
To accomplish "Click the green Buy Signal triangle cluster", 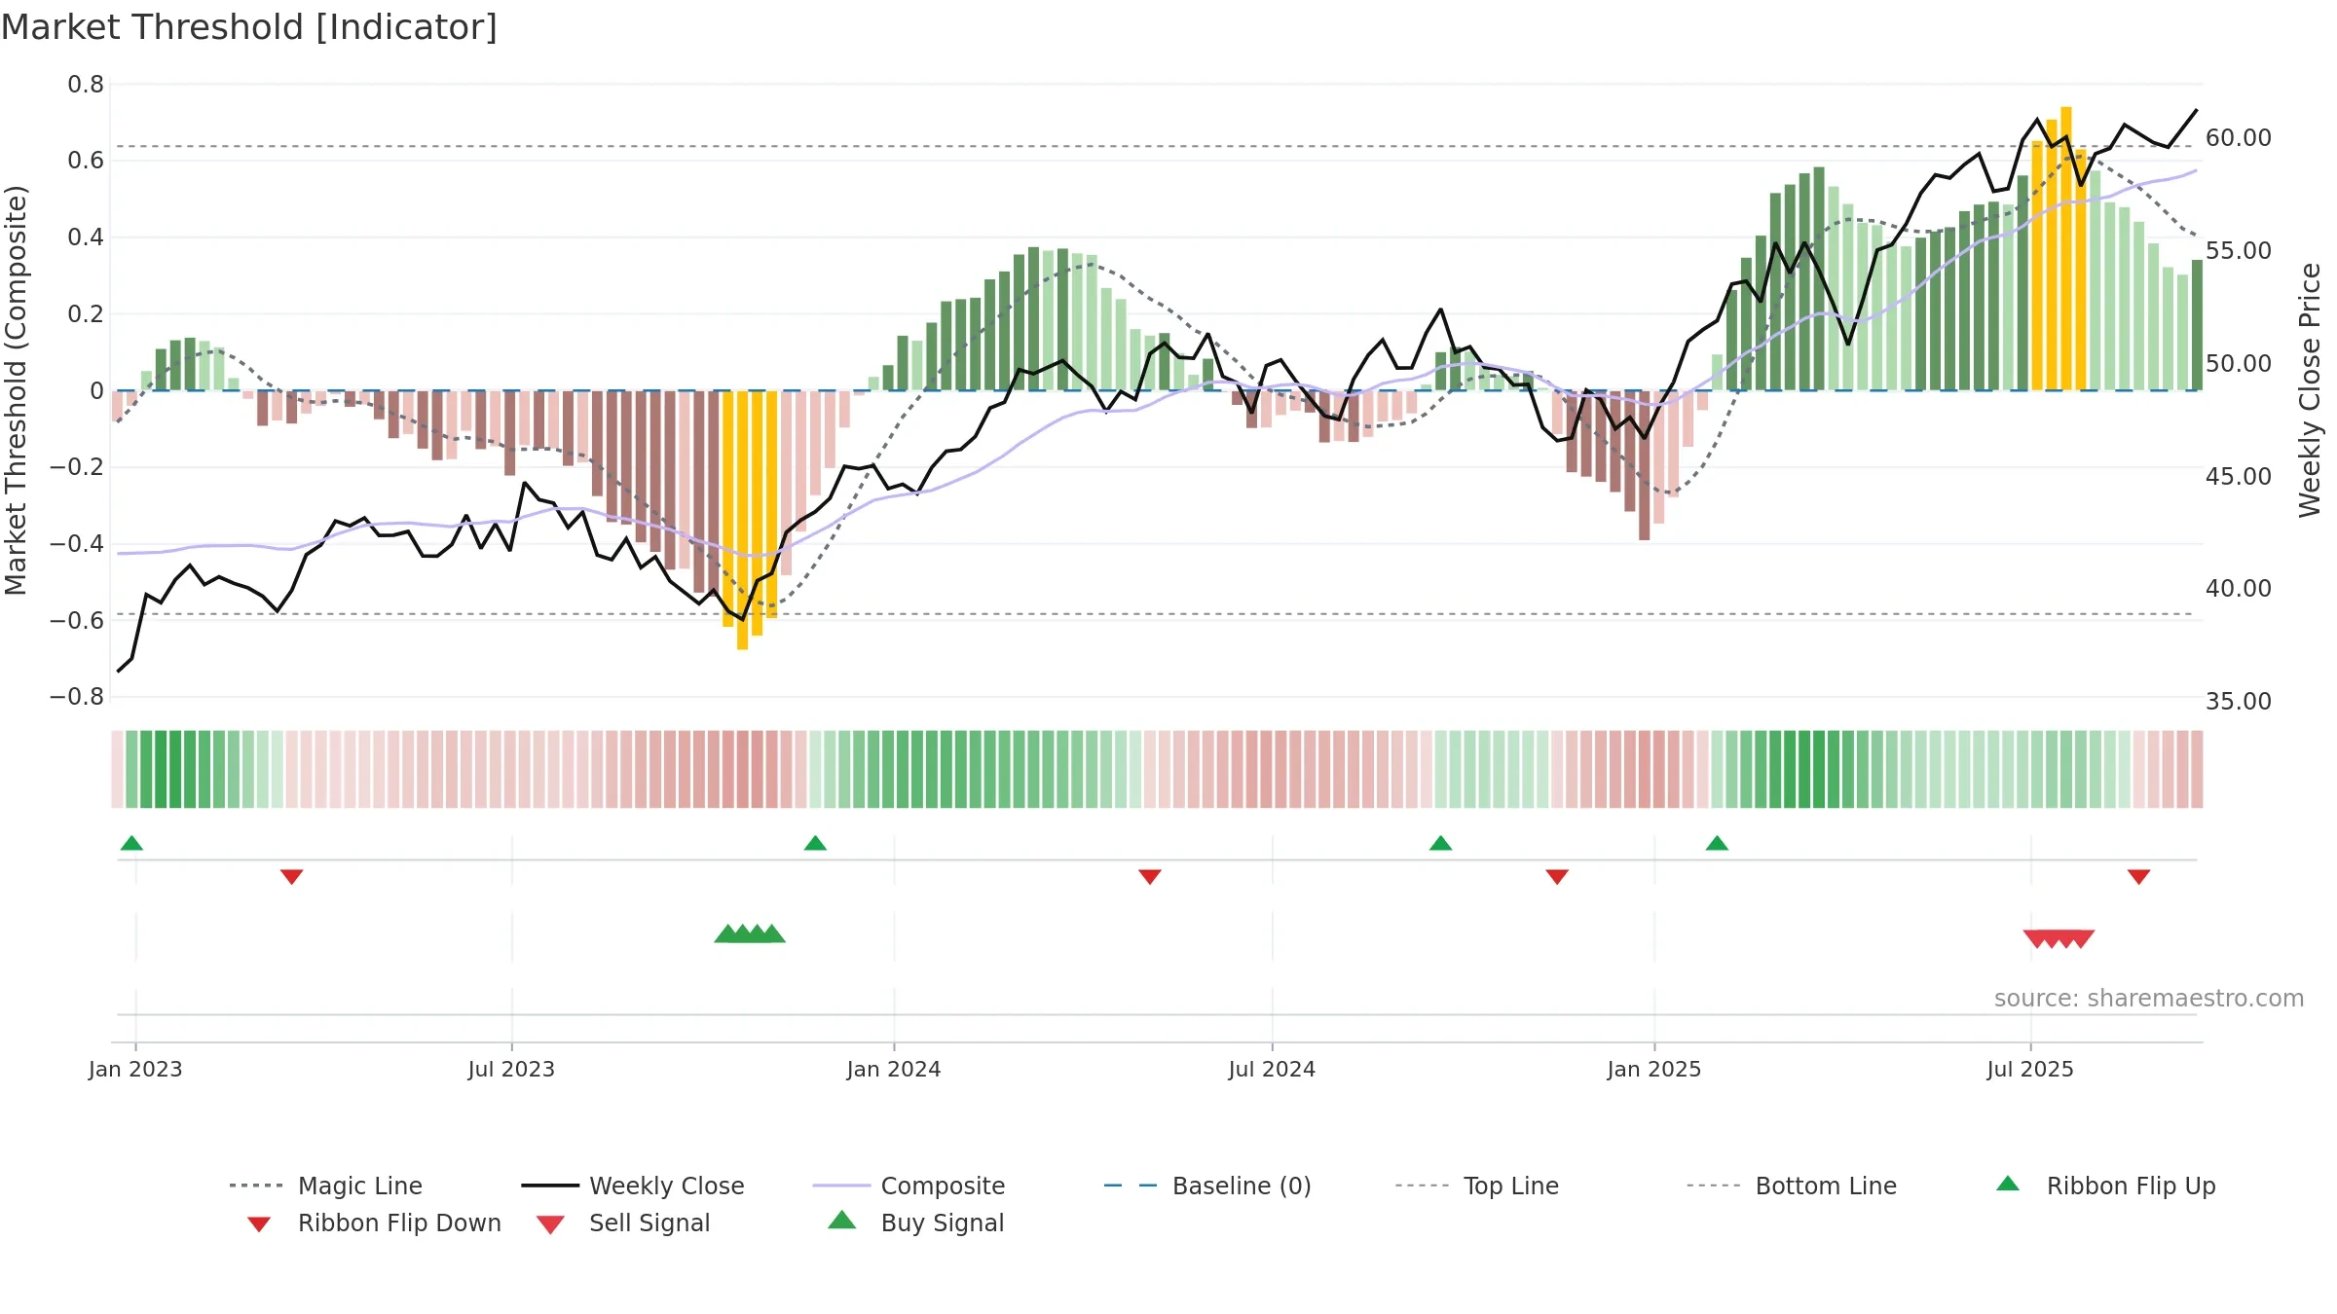I will coord(750,934).
